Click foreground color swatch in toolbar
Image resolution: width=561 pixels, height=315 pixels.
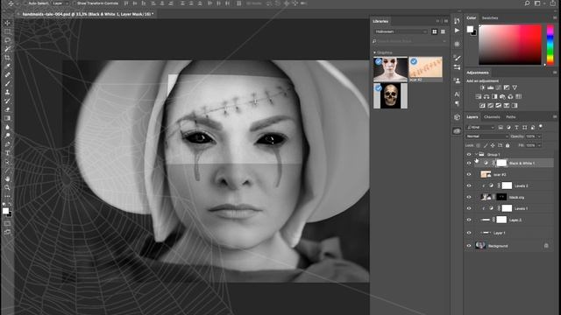[x=5, y=210]
